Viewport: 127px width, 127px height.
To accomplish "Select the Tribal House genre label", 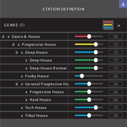I will coord(36,116).
